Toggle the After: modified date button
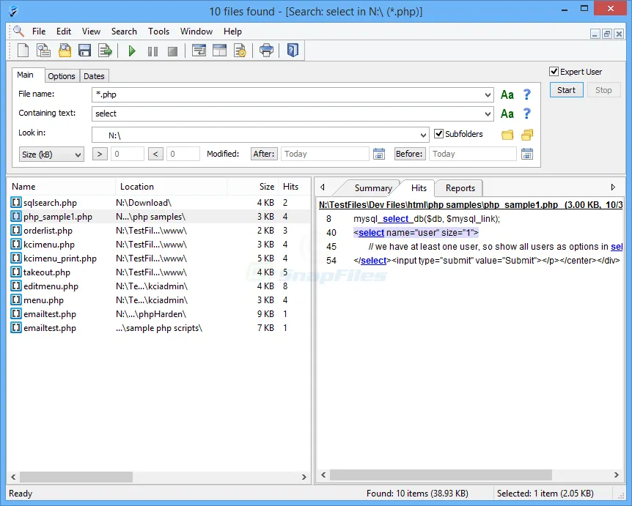The image size is (632, 506). [x=264, y=154]
